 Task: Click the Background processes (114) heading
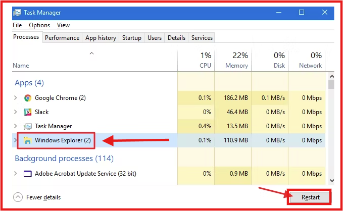click(x=64, y=159)
